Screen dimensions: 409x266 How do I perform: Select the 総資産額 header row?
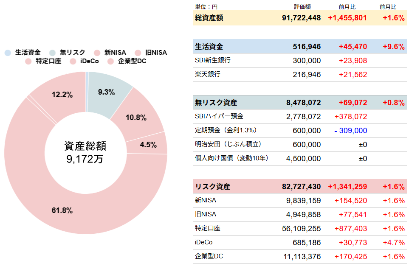tap(299, 18)
